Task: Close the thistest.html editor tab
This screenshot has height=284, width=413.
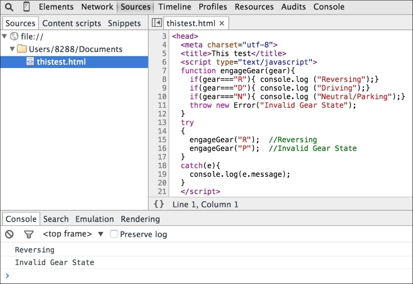Action: 222,23
